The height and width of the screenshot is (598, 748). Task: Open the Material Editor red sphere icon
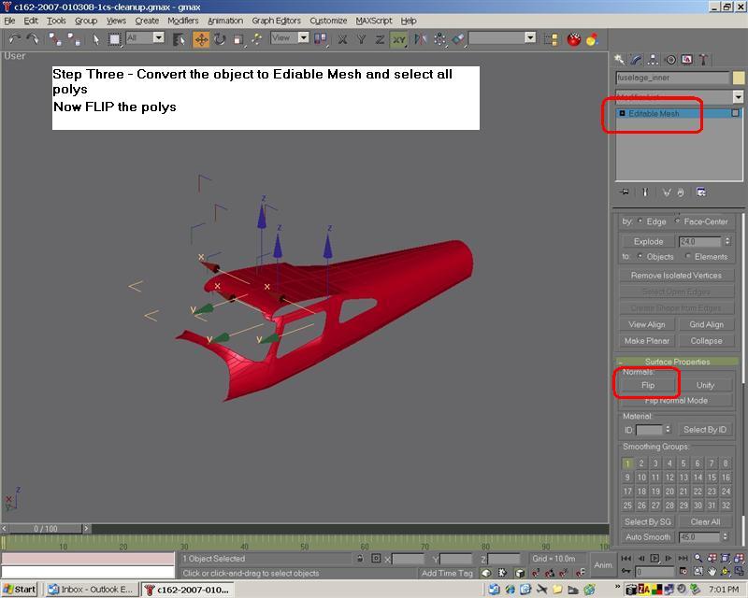click(574, 39)
